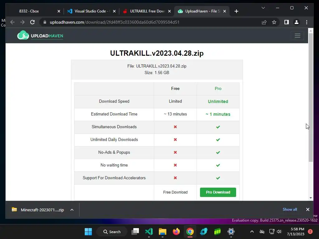Viewport: 319px width, 239px height.
Task: Click the Pro column header
Action: pyautogui.click(x=218, y=88)
